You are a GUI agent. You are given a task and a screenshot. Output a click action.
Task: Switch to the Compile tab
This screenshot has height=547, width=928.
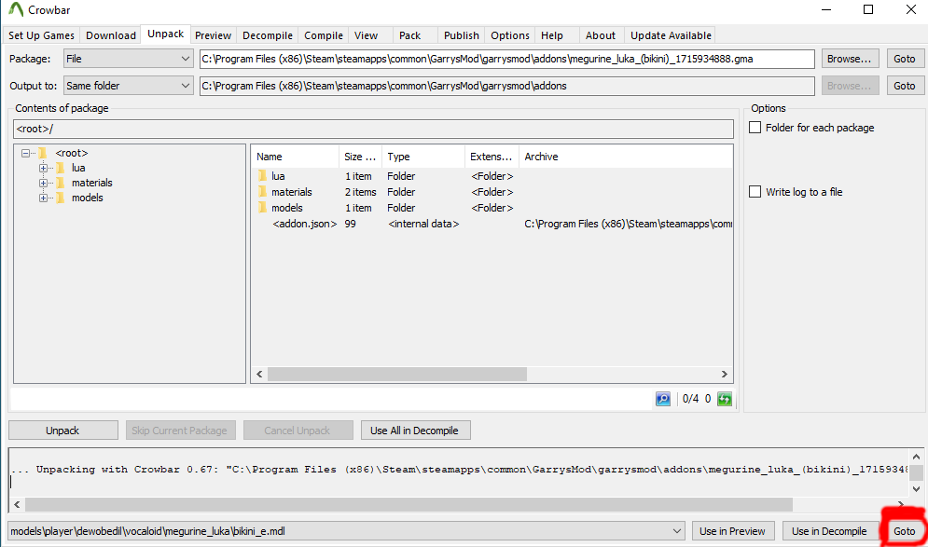click(323, 35)
